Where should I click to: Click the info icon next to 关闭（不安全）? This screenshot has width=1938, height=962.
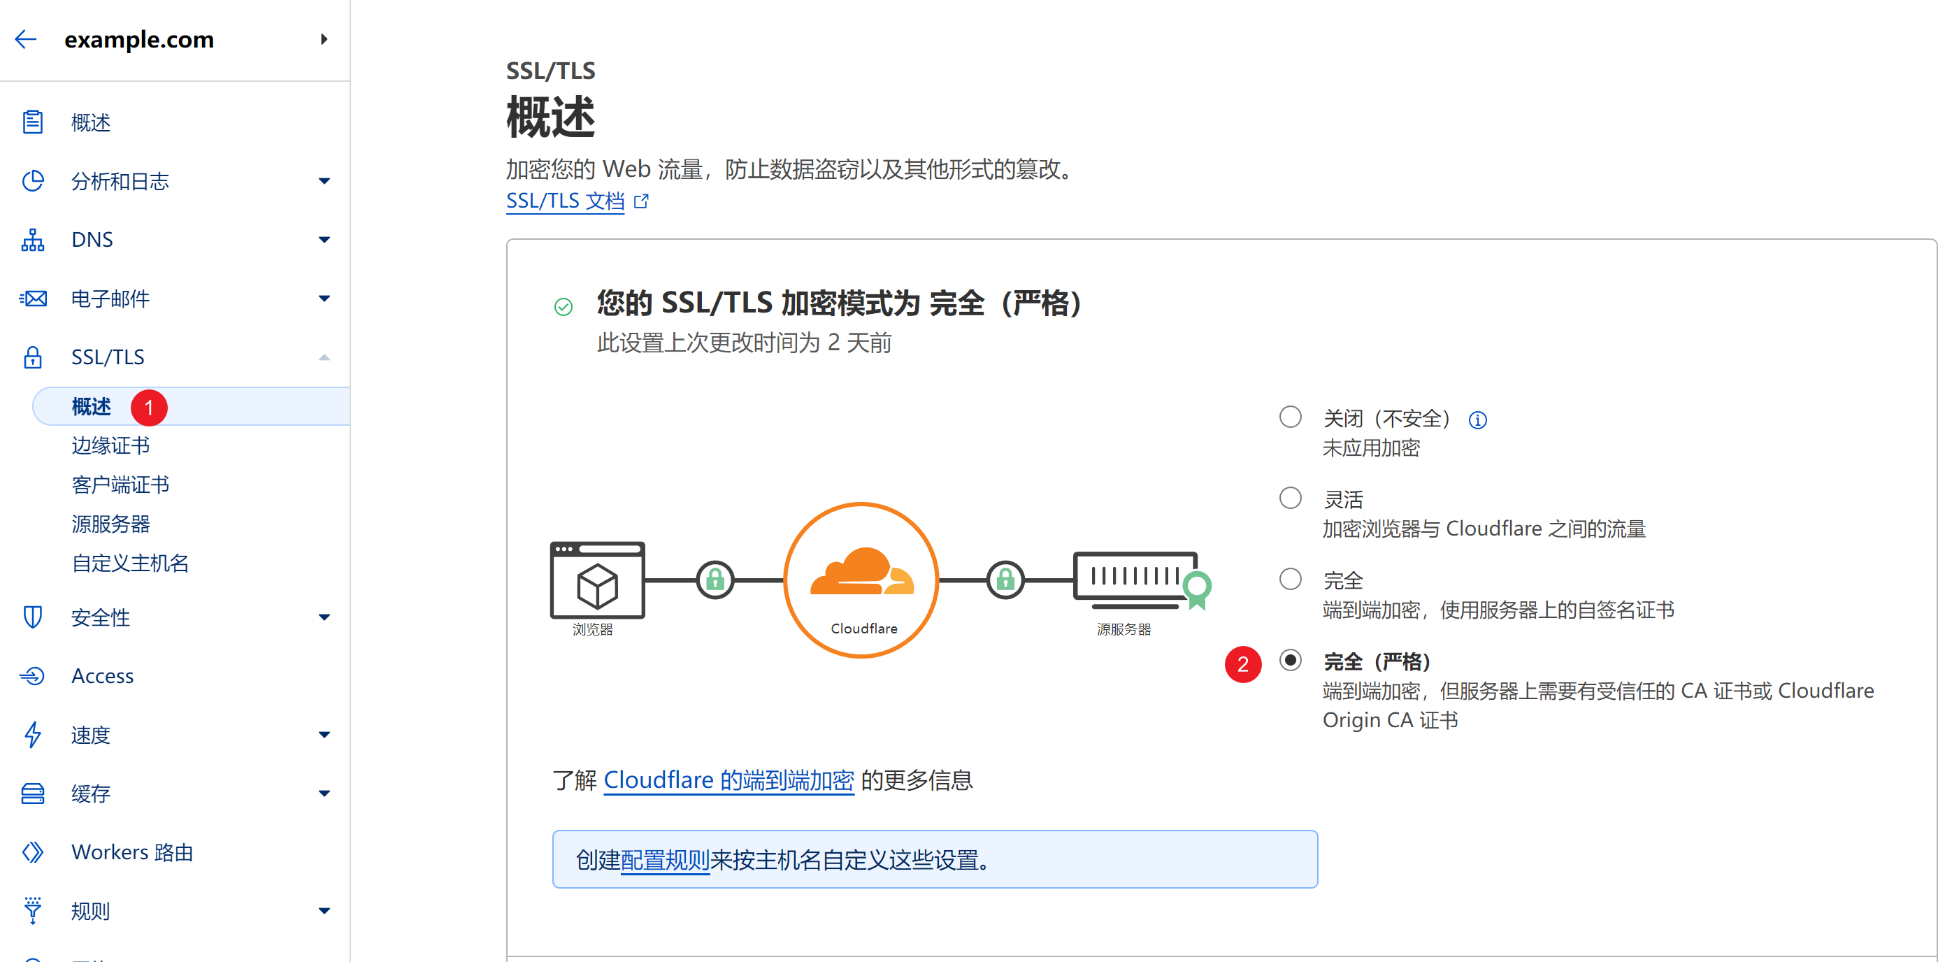click(1477, 419)
